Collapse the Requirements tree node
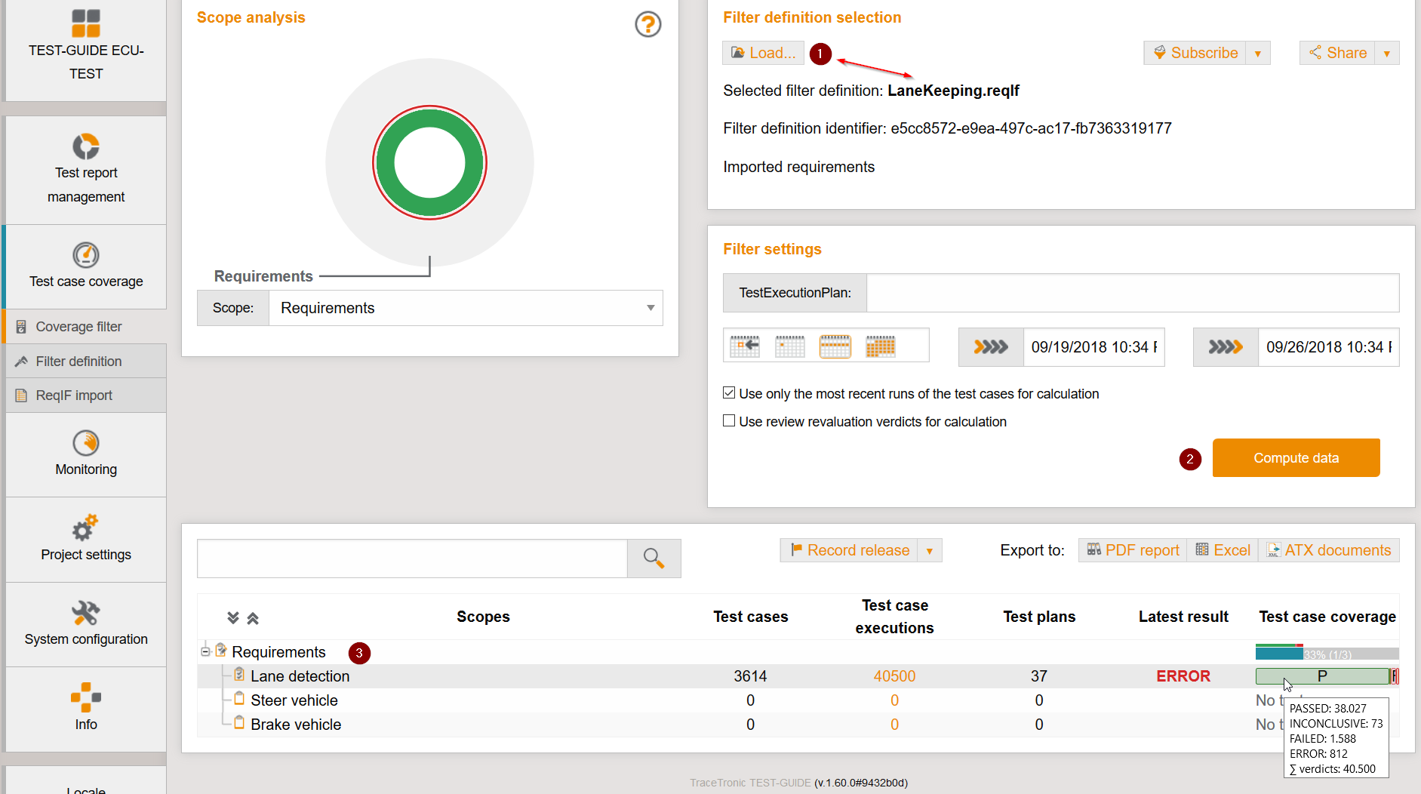 tap(205, 651)
